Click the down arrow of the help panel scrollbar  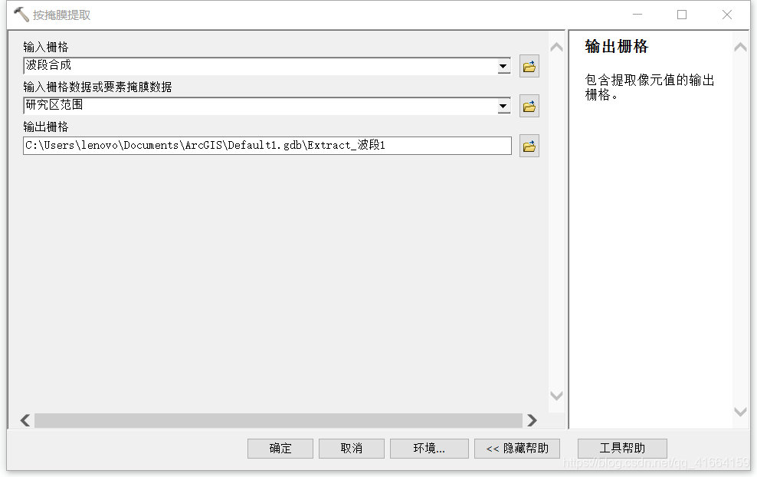pyautogui.click(x=740, y=412)
